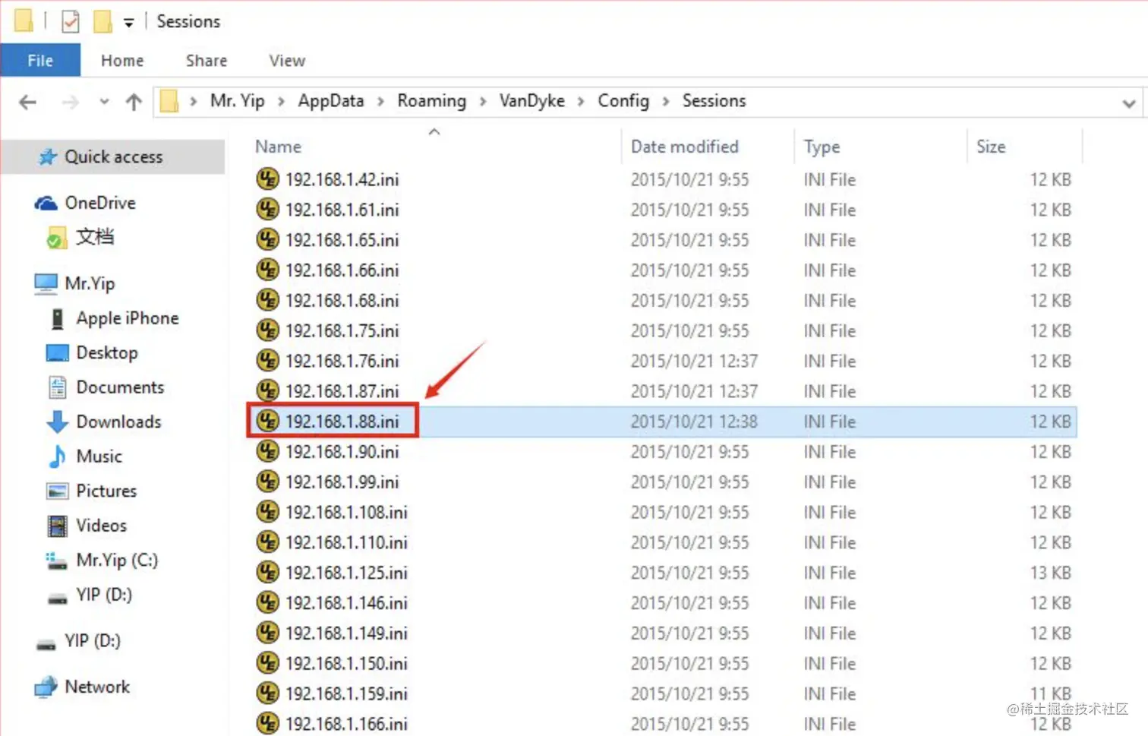Go up one folder level
Viewport: 1148px width, 736px height.
click(x=134, y=102)
